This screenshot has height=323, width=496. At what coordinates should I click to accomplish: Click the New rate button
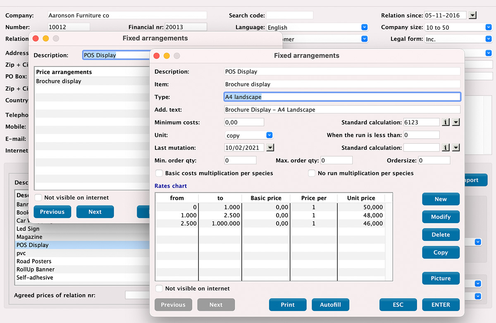441,199
